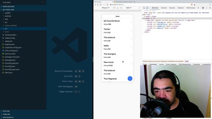This screenshot has width=212, height=119.
Task: Switch to the Computed styles tab
Action: [153, 64]
